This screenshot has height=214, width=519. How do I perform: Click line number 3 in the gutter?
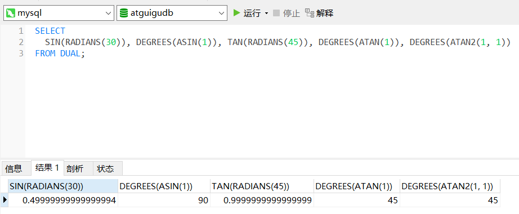pos(21,53)
